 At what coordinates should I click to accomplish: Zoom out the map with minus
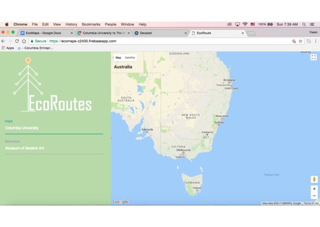coord(314,196)
